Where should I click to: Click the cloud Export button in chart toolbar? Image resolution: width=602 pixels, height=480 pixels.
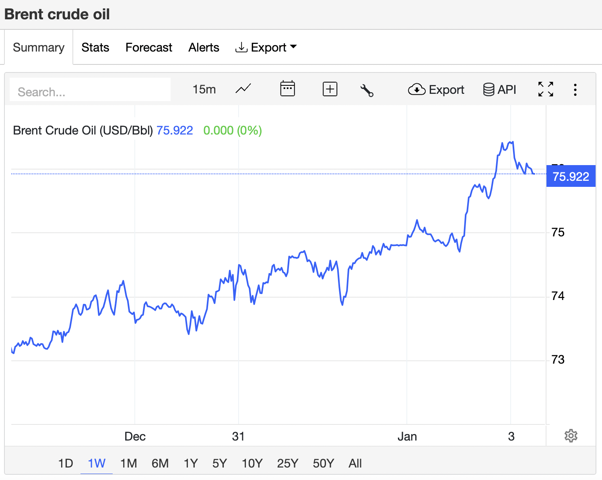click(x=436, y=89)
